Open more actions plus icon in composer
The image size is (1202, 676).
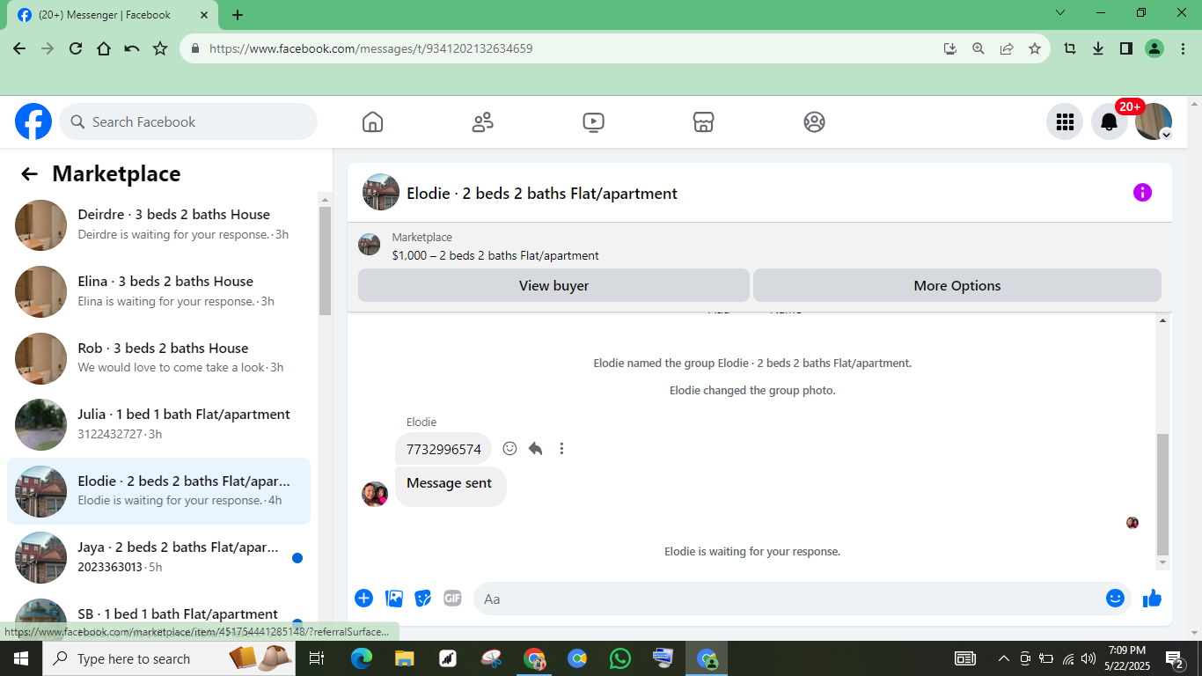363,599
